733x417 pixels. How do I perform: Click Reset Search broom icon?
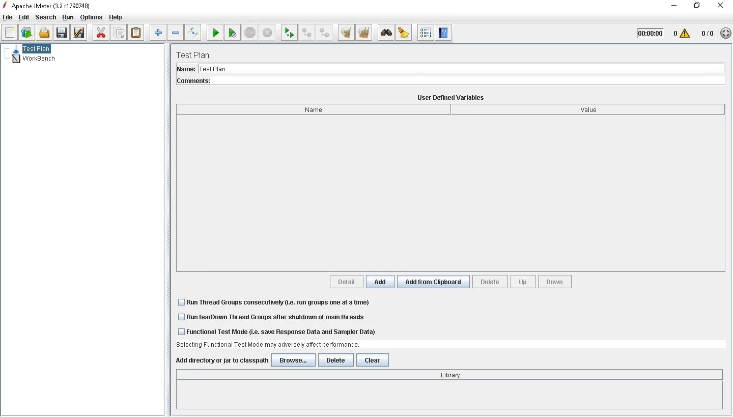coord(404,33)
